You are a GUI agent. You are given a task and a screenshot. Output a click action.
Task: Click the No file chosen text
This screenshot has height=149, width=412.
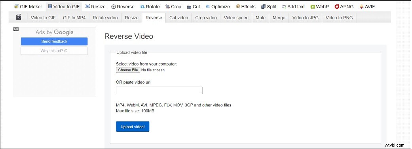[153, 70]
